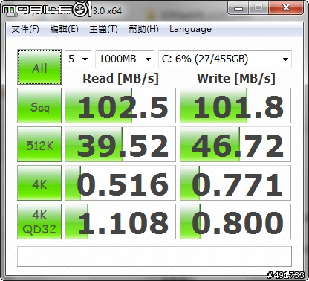This screenshot has height=281, width=309.
Task: Select the 4K QD32 write result 0.800
Action: pyautogui.click(x=235, y=222)
